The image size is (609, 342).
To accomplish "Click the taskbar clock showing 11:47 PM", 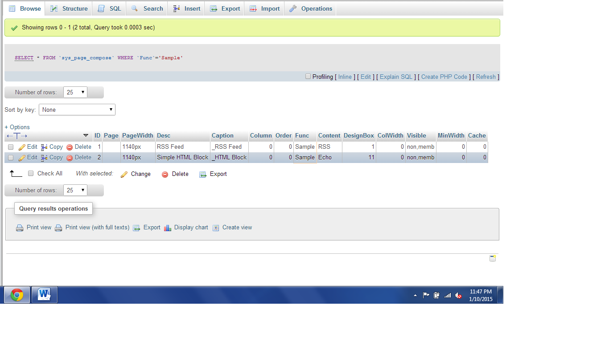I will tap(481, 295).
